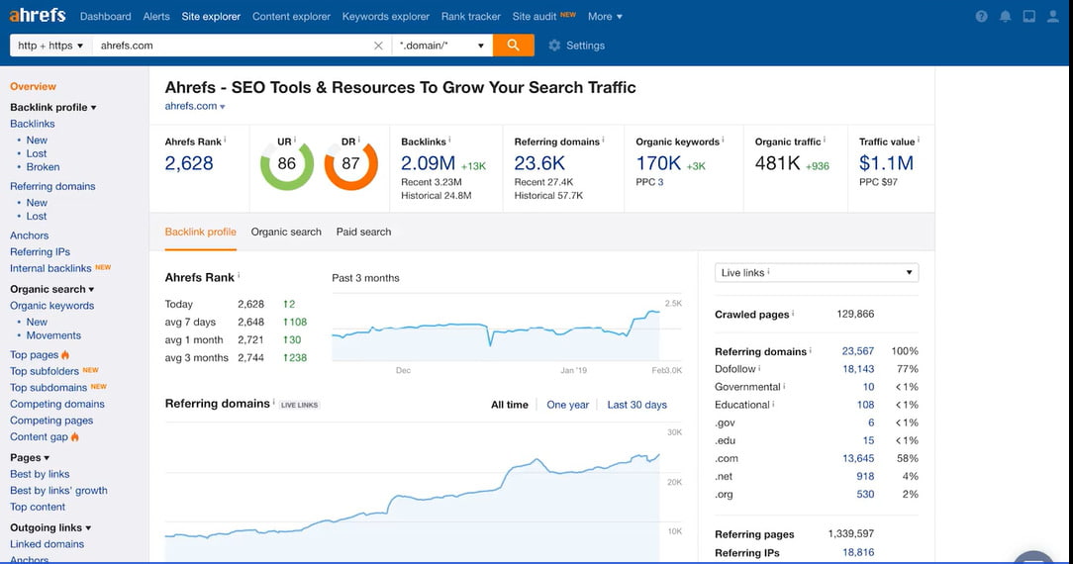Collapse the Organic search sidebar section

(x=52, y=289)
